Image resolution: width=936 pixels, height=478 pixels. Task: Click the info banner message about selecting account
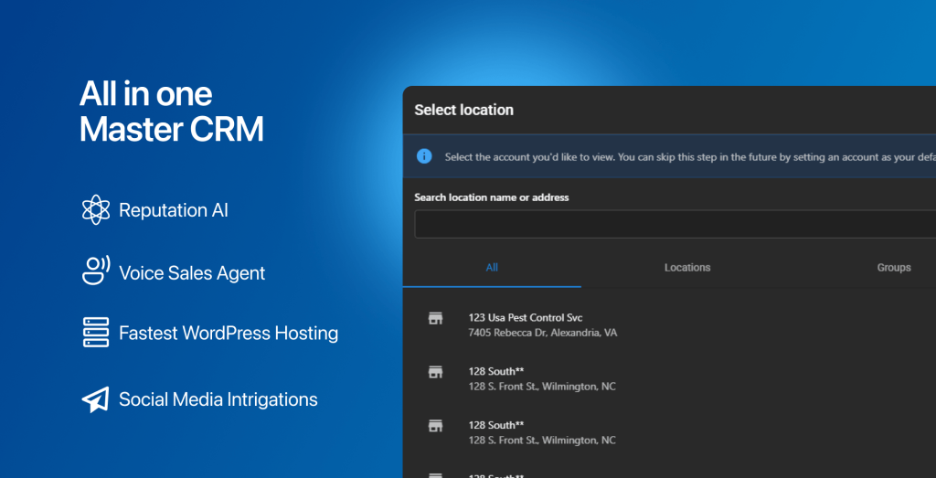pos(690,157)
